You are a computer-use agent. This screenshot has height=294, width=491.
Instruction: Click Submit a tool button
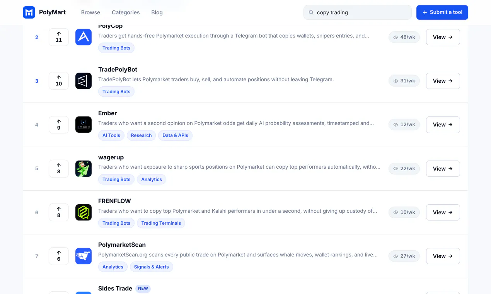[442, 12]
